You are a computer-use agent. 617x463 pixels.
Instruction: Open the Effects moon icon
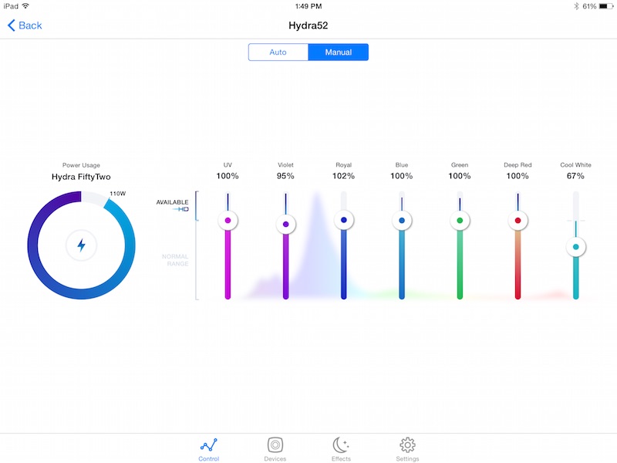pyautogui.click(x=341, y=445)
